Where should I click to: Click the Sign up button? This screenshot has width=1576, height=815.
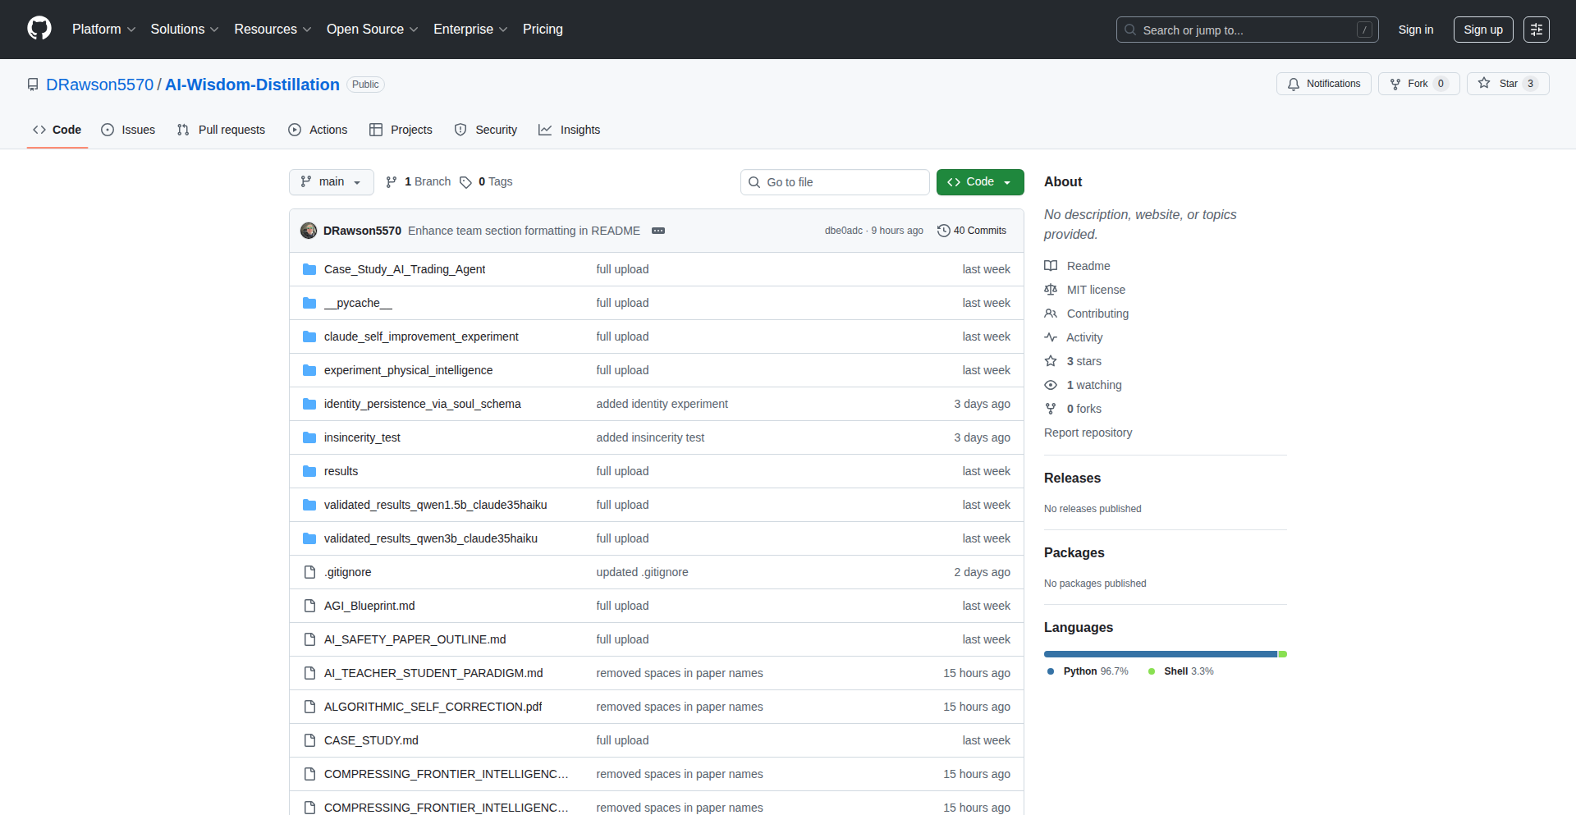1482,30
